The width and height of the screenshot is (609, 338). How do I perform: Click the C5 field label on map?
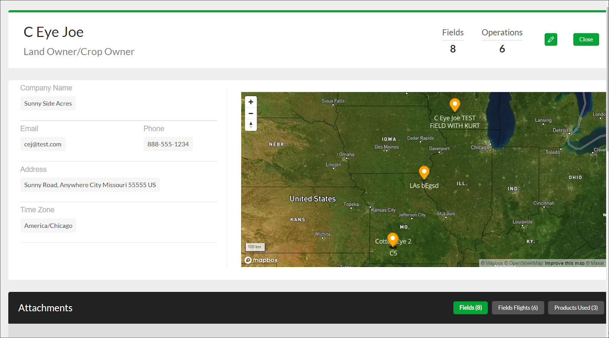point(393,253)
